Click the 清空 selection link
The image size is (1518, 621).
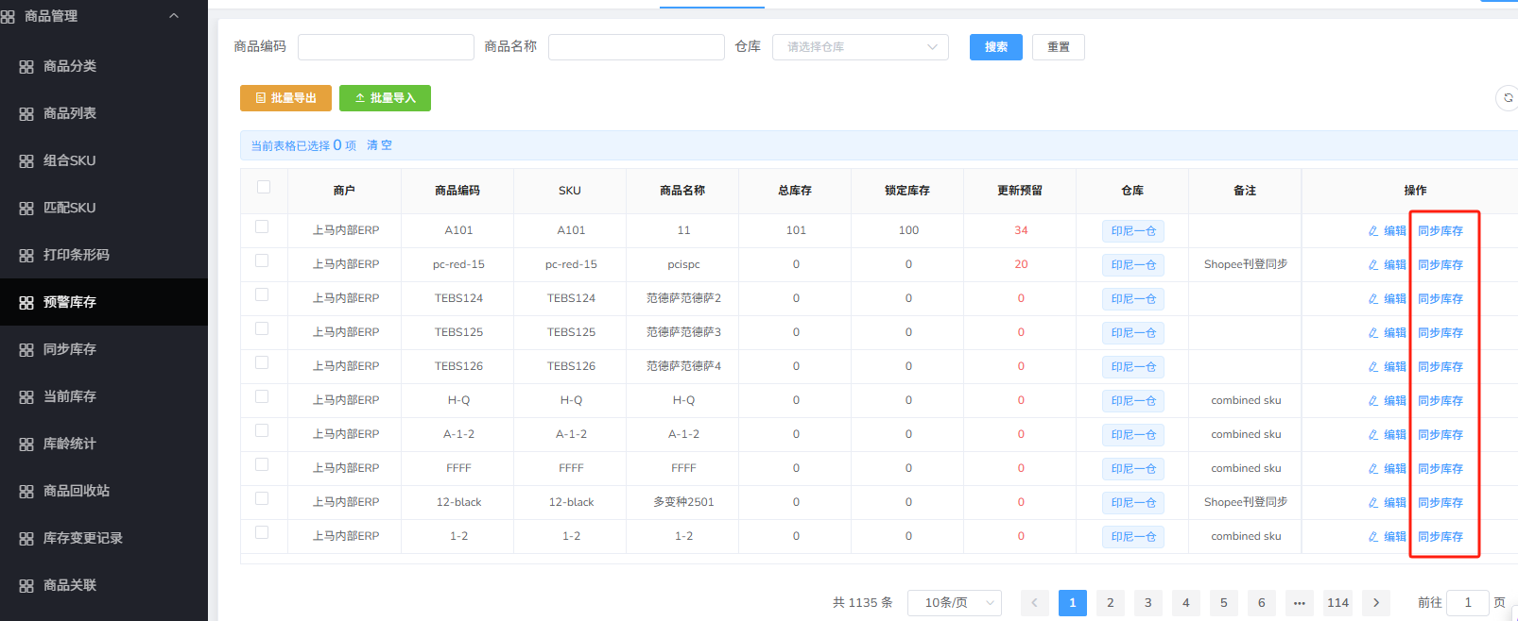[379, 145]
